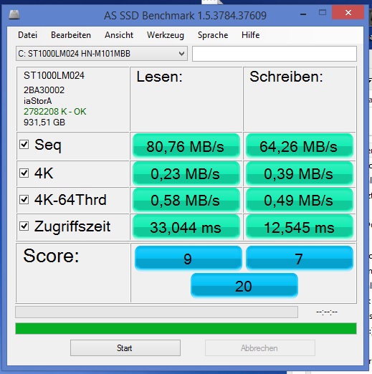This screenshot has height=374, width=372.
Task: Click the firmware label 2BA30002
Action: tap(44, 90)
